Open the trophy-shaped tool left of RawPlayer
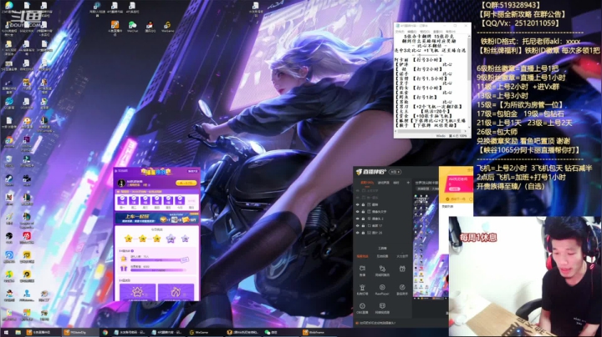This screenshot has width=602, height=337. click(362, 289)
